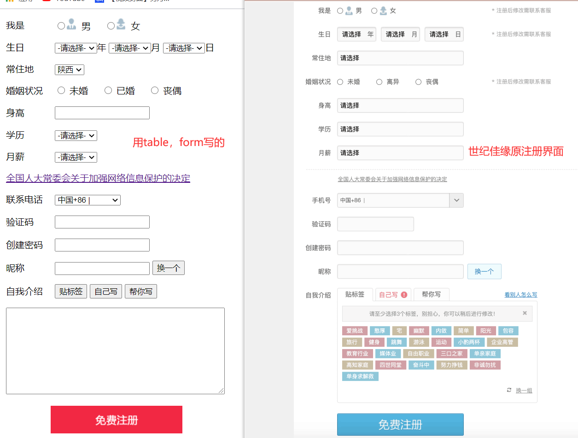Click female avatar icon in left form
The width and height of the screenshot is (578, 438).
[121, 24]
